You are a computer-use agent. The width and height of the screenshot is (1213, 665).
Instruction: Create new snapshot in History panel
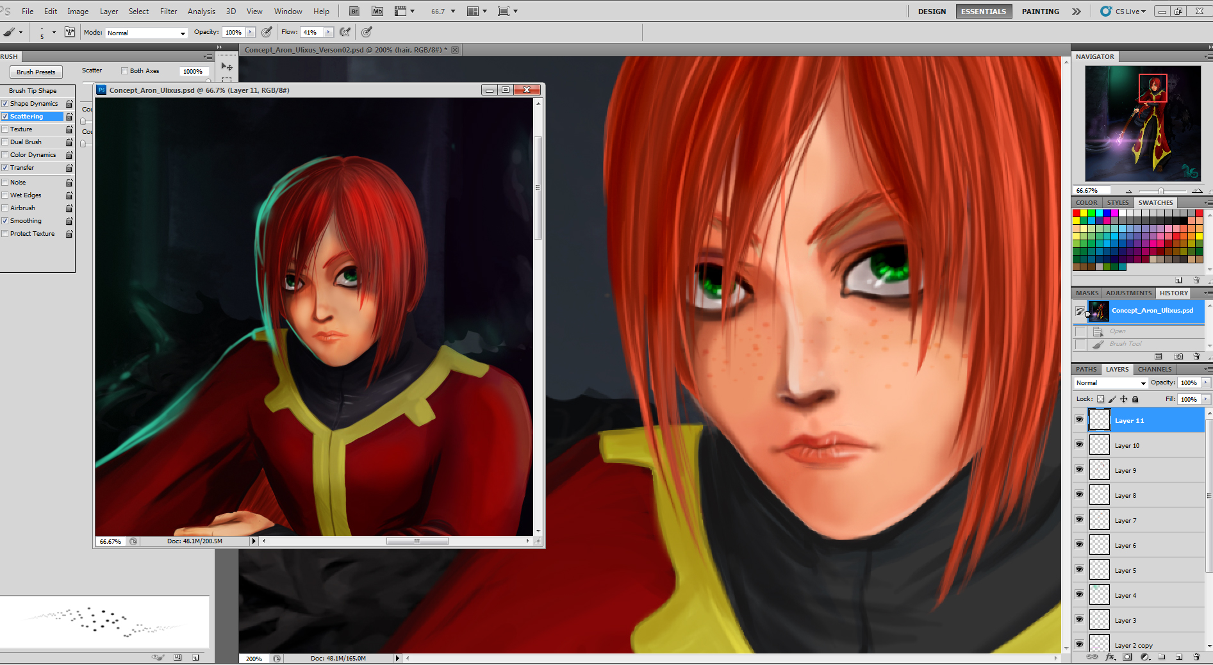click(1178, 356)
